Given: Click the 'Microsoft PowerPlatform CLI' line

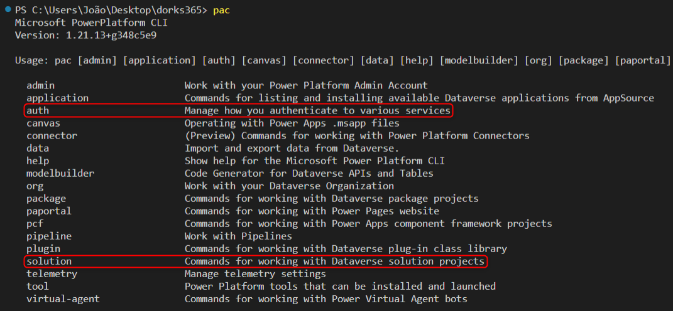Looking at the screenshot, I should pos(91,23).
